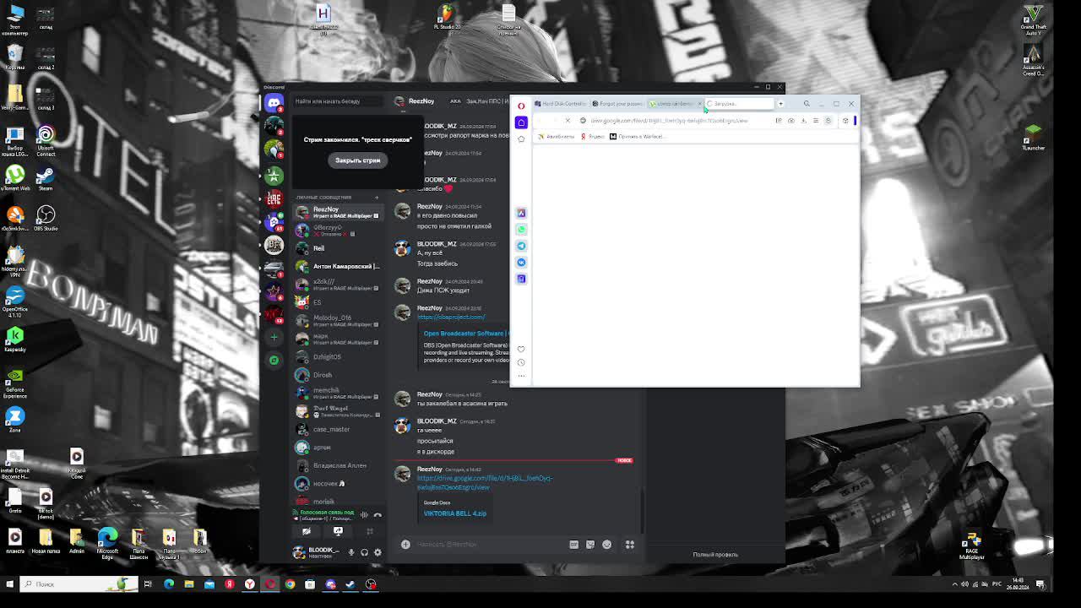Switch to 'Forgot your password' tab

[617, 104]
